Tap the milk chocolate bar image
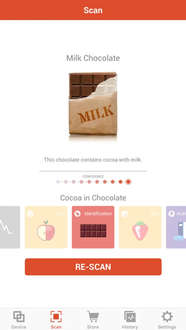Screen dimensions: 186x330 tap(93, 107)
